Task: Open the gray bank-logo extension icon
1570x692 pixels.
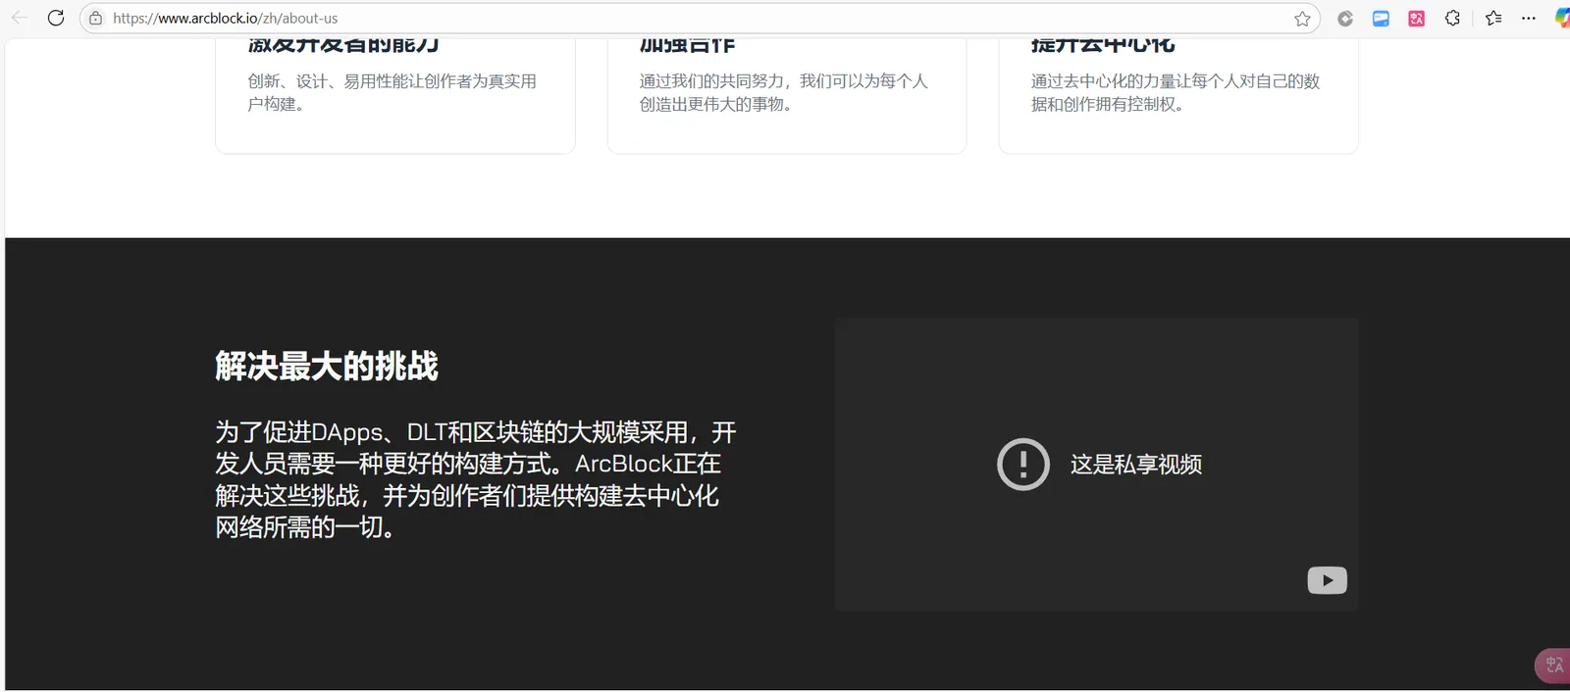Action: point(1345,19)
